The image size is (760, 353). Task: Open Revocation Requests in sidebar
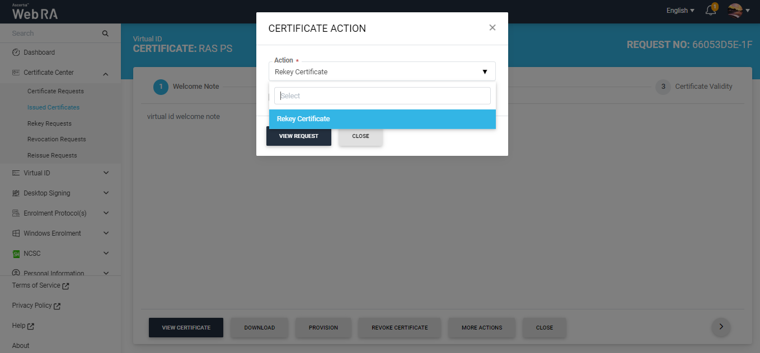click(x=57, y=139)
